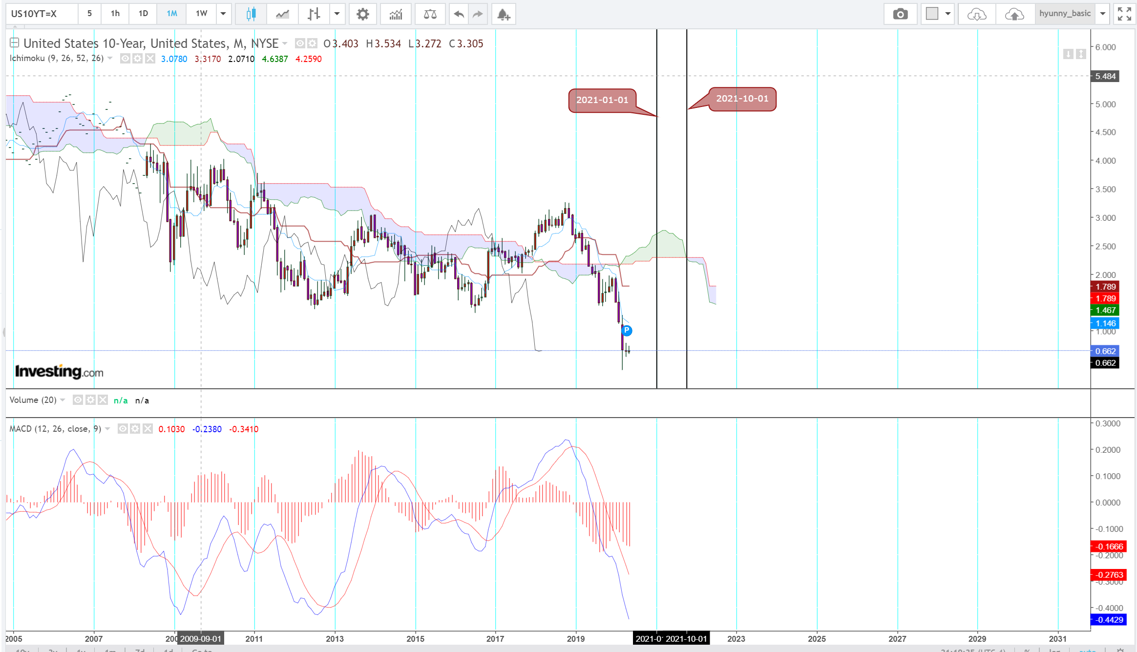Add an alert with bell icon
The height and width of the screenshot is (652, 1137).
click(x=504, y=14)
